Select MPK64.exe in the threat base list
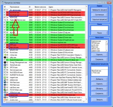113x107 pixels. (x=96, y=43)
